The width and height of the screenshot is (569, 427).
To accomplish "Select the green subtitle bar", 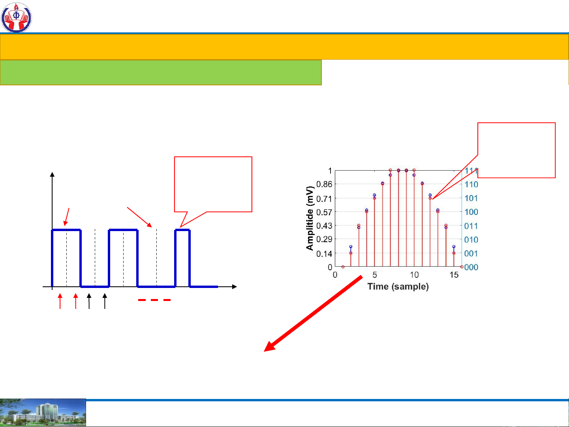I will pyautogui.click(x=161, y=72).
